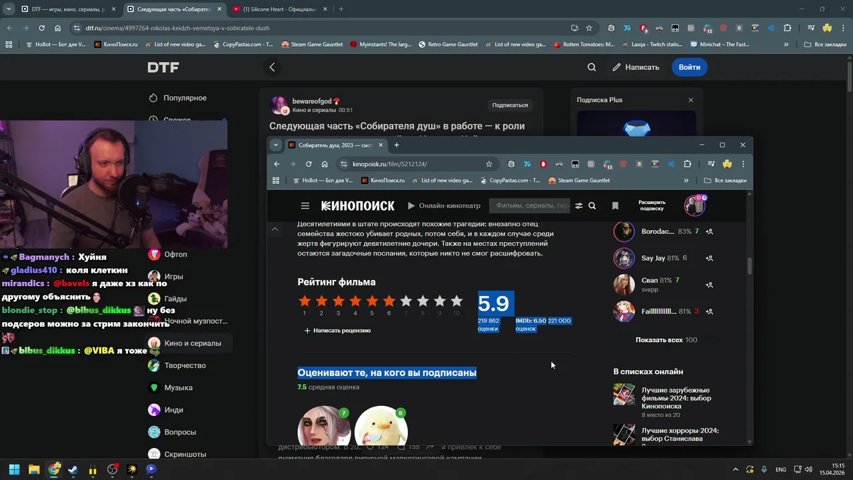Click Расширить подписку on Kinopoisk
The height and width of the screenshot is (480, 853).
click(652, 205)
